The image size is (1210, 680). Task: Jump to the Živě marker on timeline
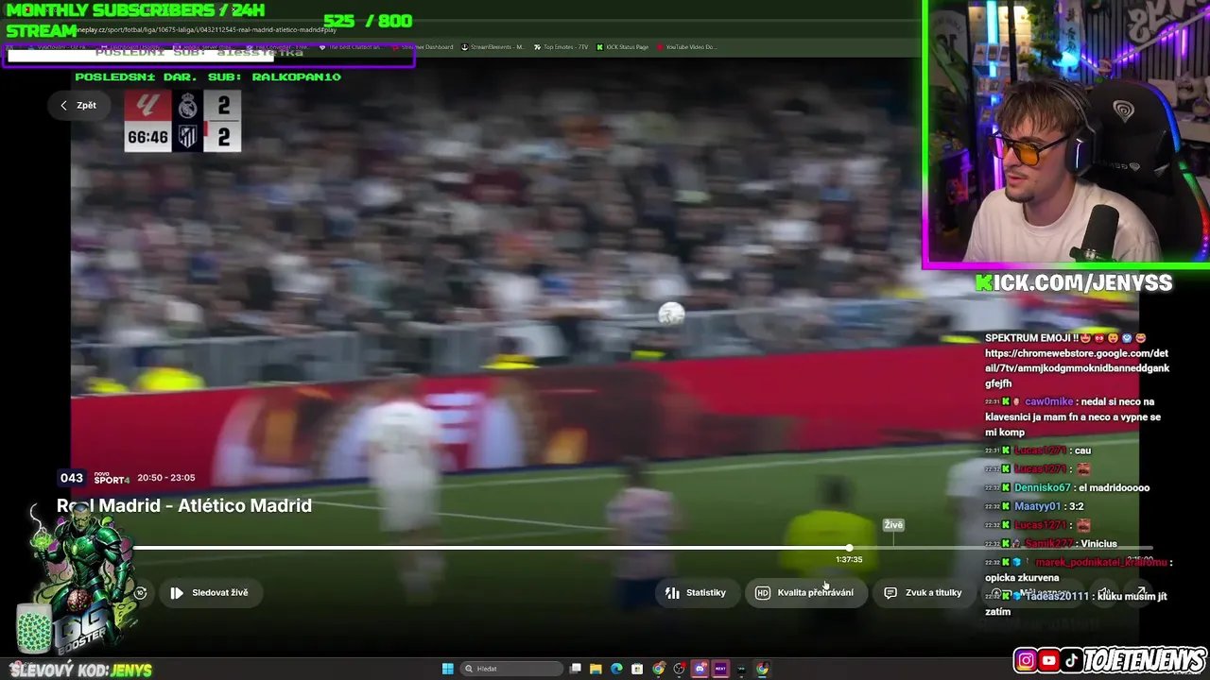[x=893, y=525]
